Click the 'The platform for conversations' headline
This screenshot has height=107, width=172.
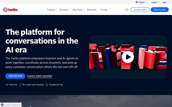(x=42, y=41)
